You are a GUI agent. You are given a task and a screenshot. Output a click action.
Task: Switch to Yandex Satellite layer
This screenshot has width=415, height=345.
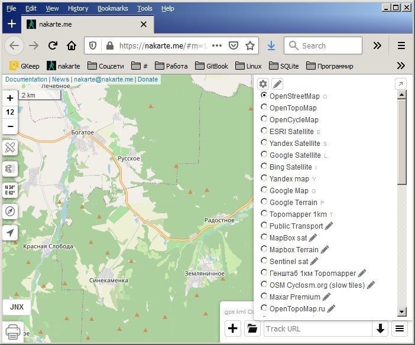pyautogui.click(x=295, y=144)
